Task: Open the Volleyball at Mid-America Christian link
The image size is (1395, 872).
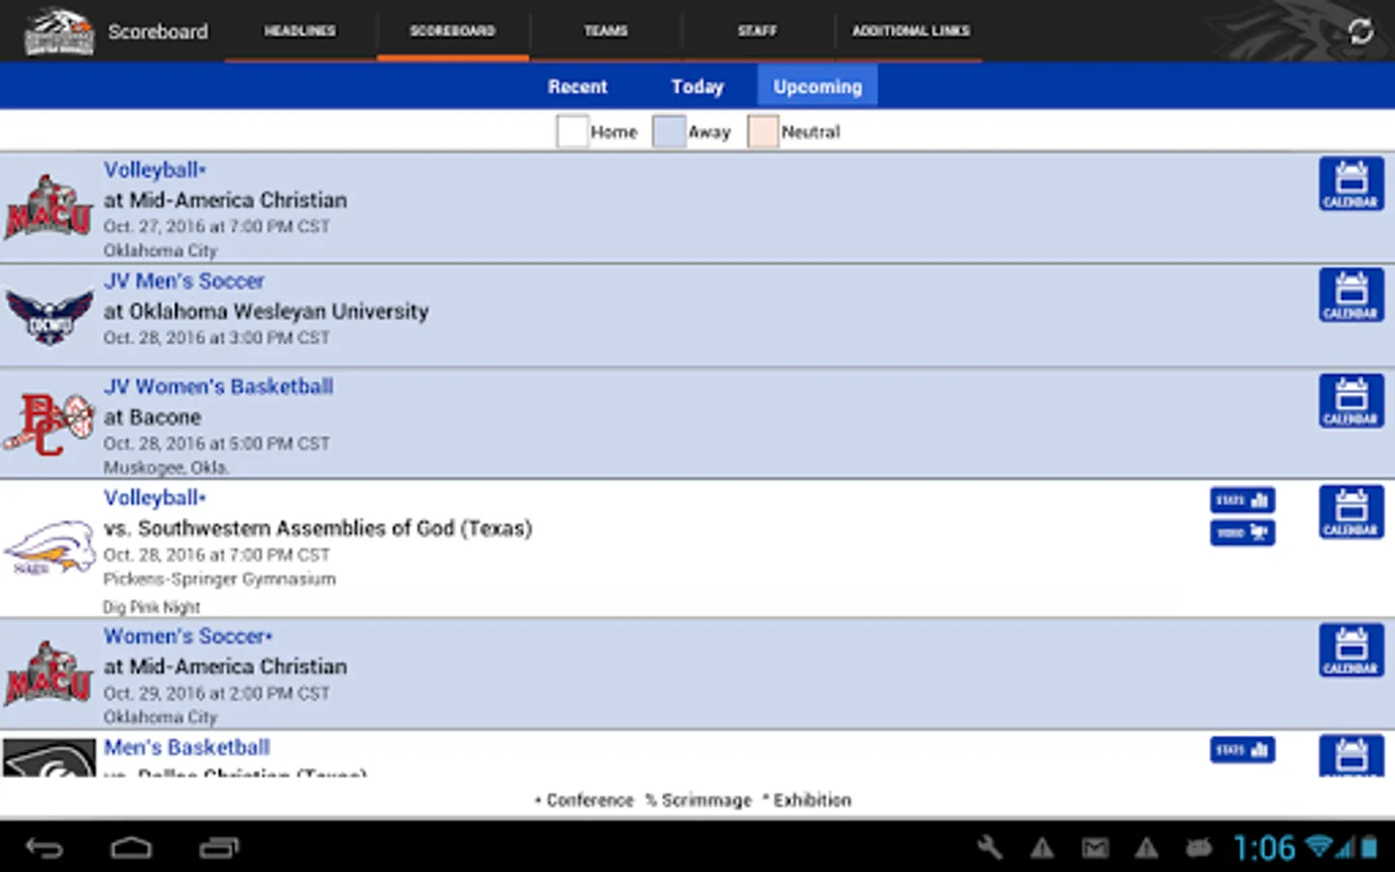Action: point(155,171)
